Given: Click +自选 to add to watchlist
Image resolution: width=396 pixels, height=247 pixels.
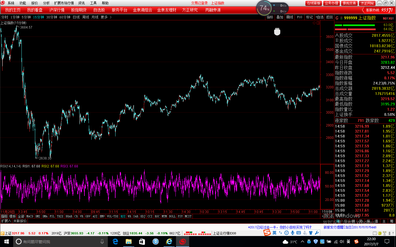Looking at the screenshot, I should click(320, 17).
